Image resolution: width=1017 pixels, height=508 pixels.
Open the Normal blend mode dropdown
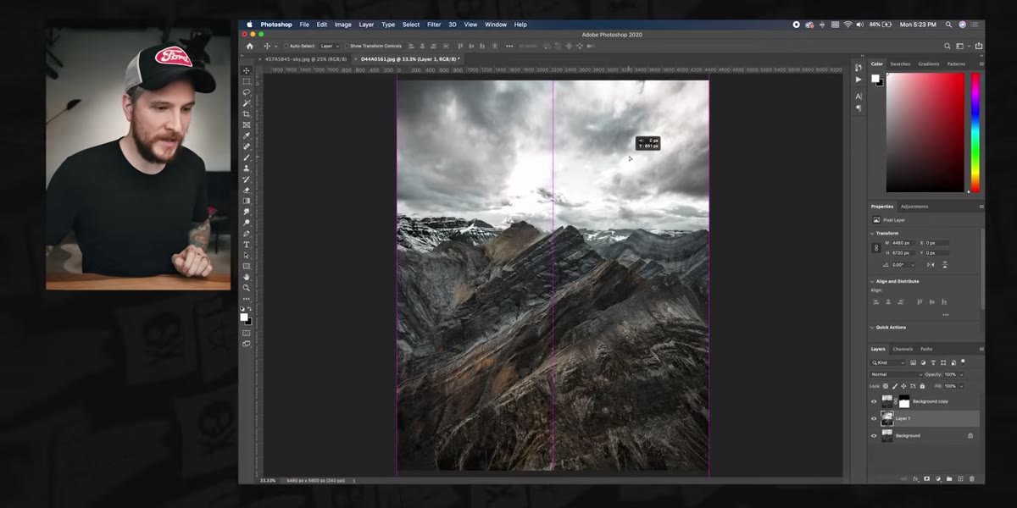coord(896,374)
